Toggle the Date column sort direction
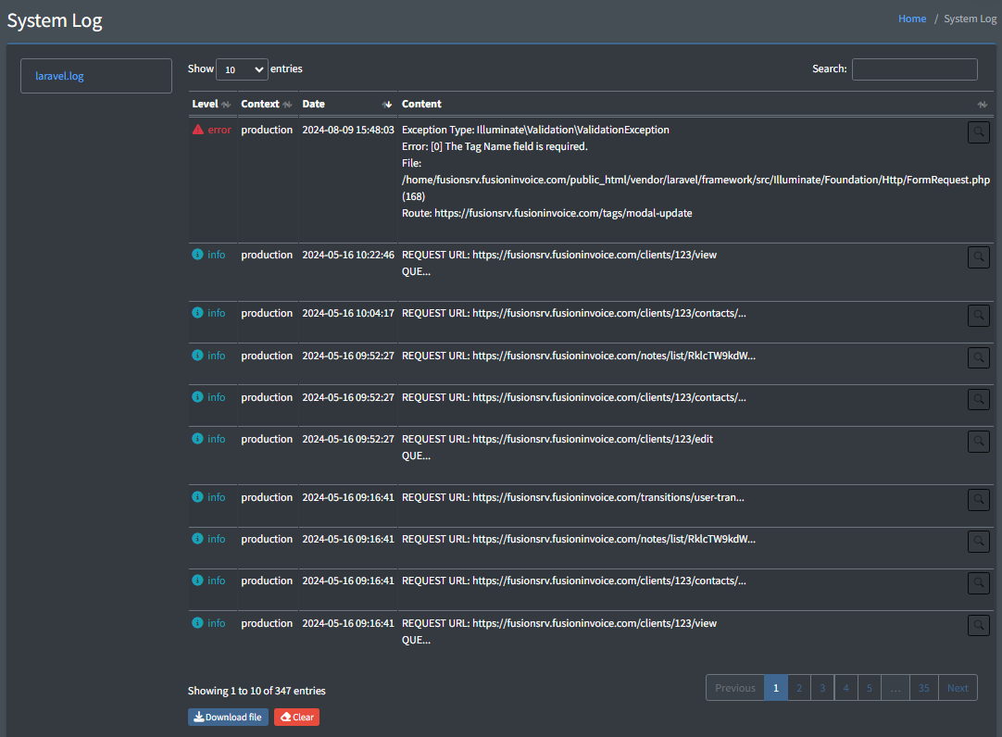The image size is (1002, 737). click(387, 104)
